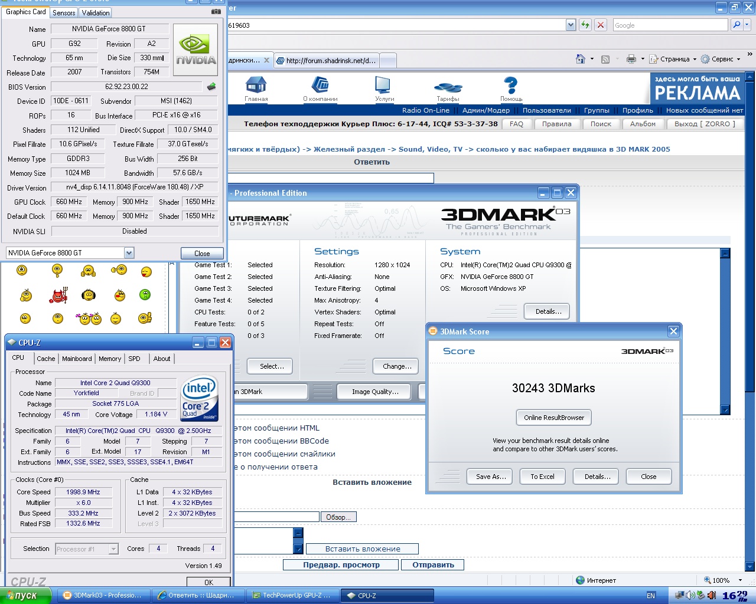Insert the thumbs-up smiley
This screenshot has width=756, height=604.
coord(145,319)
